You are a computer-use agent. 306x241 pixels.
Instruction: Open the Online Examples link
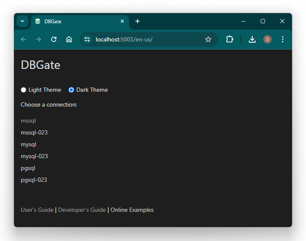(x=132, y=210)
